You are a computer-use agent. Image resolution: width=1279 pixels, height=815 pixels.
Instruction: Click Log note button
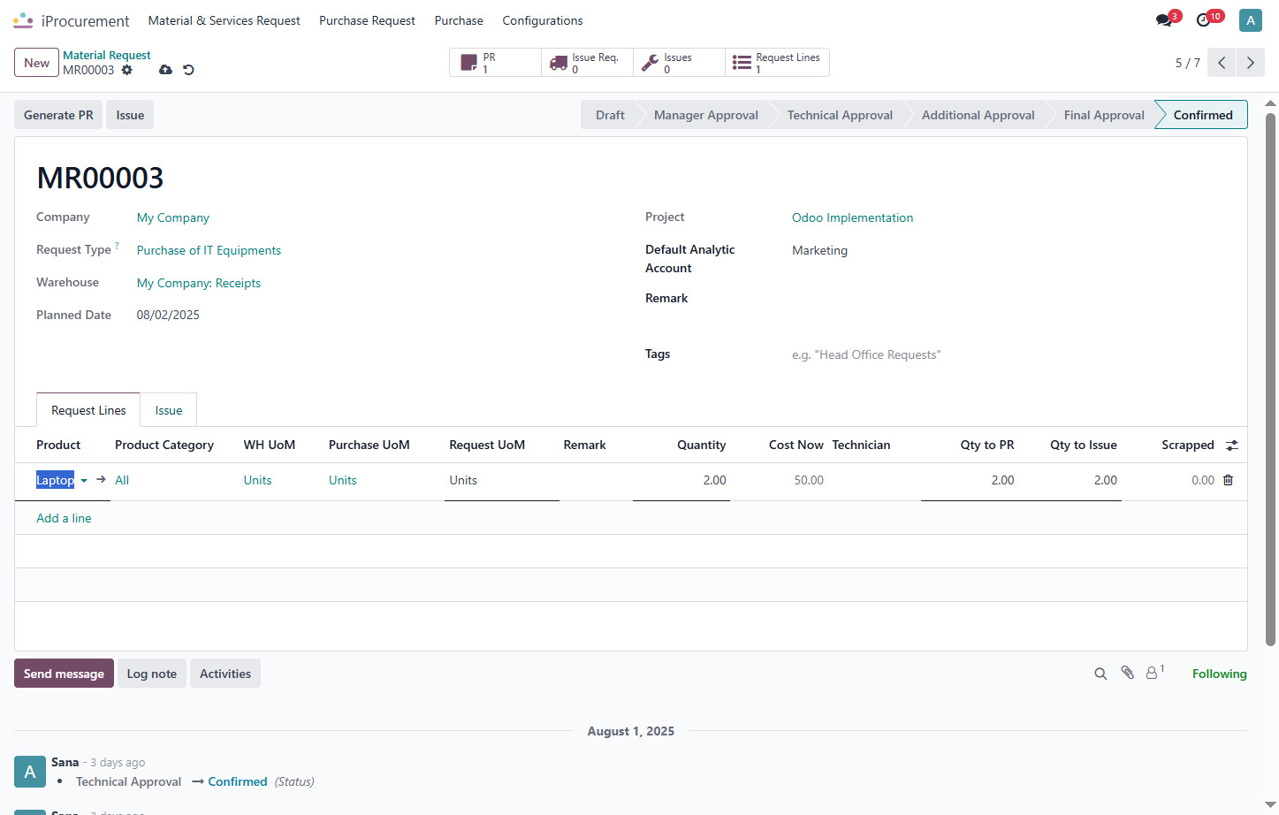152,674
